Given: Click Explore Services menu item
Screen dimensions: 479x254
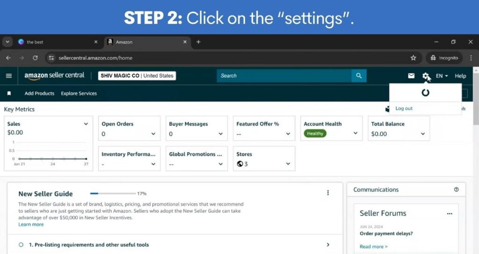Looking at the screenshot, I should pyautogui.click(x=79, y=93).
